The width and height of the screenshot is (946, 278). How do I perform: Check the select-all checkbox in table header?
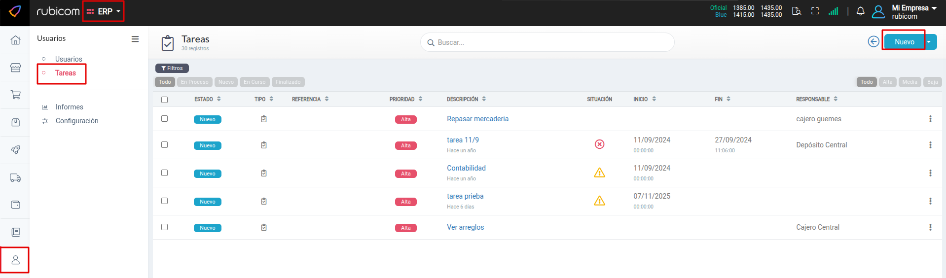pyautogui.click(x=164, y=100)
